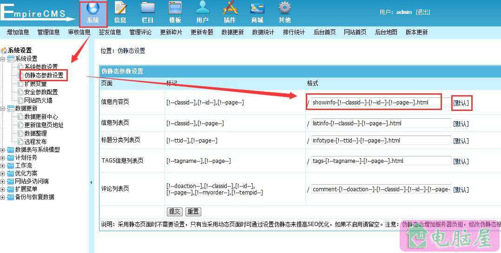The image size is (501, 253).
Task: Open the 系统 globe icon
Action: (x=93, y=9)
